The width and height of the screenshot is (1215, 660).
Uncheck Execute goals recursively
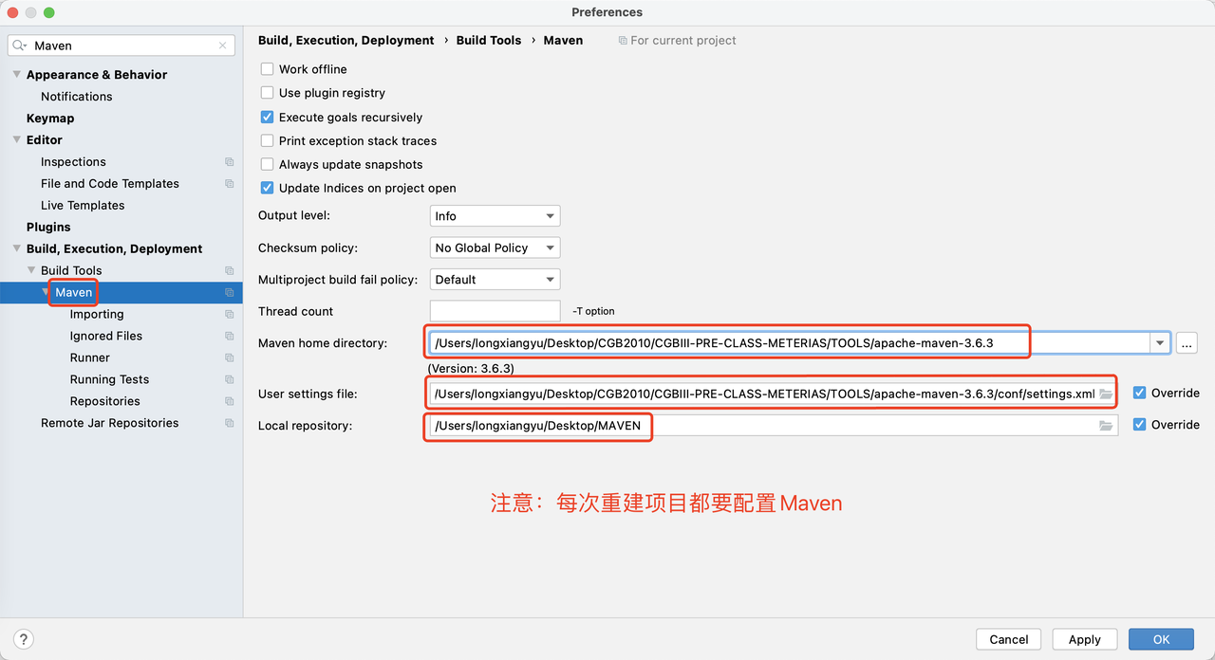[x=267, y=118]
